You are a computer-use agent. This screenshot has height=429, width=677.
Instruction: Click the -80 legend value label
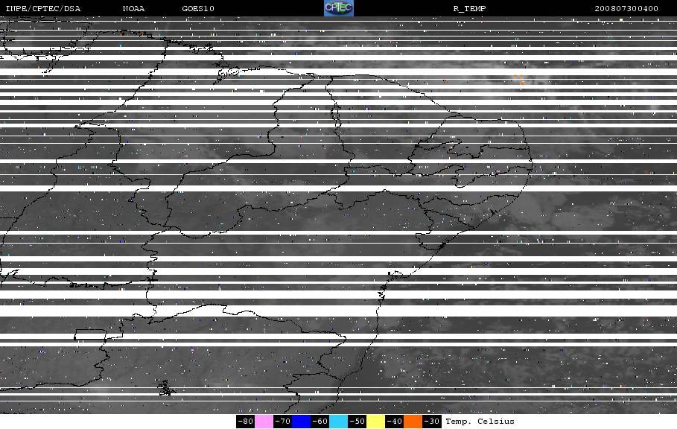(245, 422)
